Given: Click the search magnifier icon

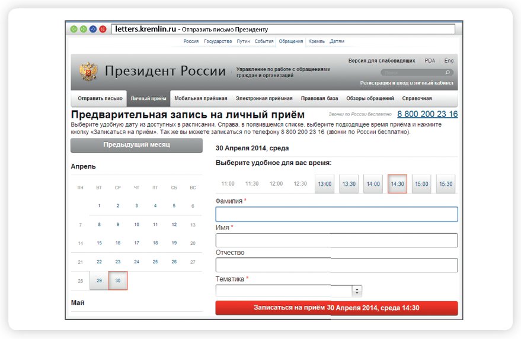Looking at the screenshot, I should [x=448, y=72].
